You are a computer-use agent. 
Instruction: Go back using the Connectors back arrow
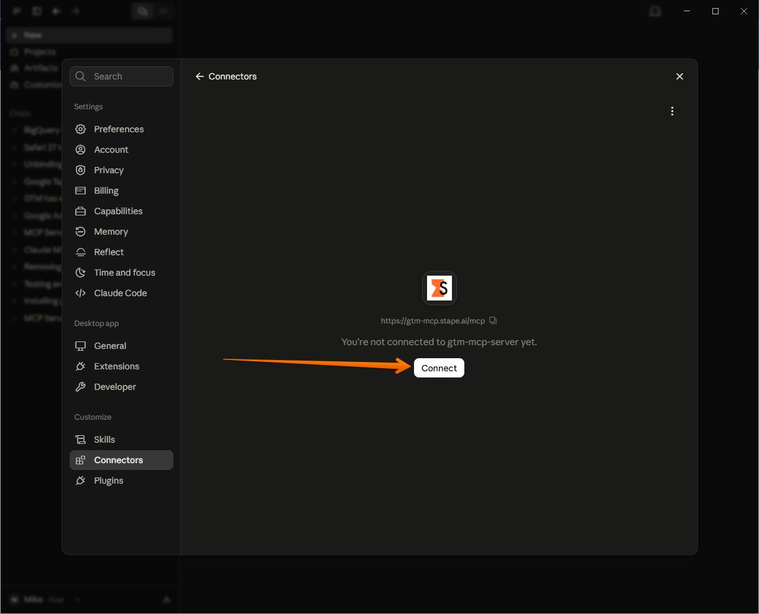click(200, 76)
